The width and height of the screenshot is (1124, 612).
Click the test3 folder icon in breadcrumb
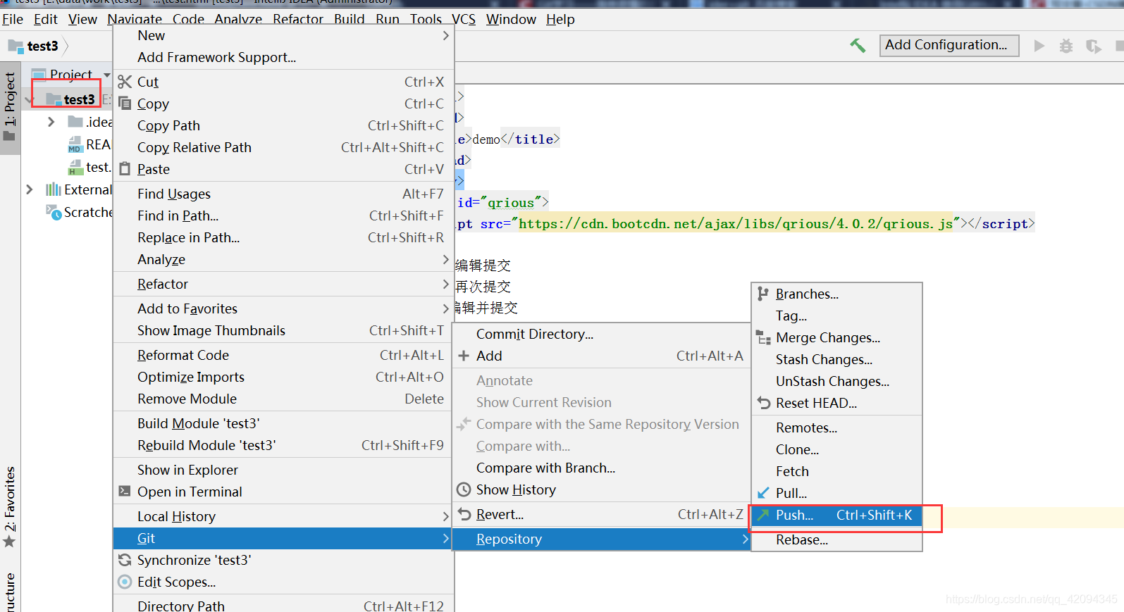click(16, 46)
